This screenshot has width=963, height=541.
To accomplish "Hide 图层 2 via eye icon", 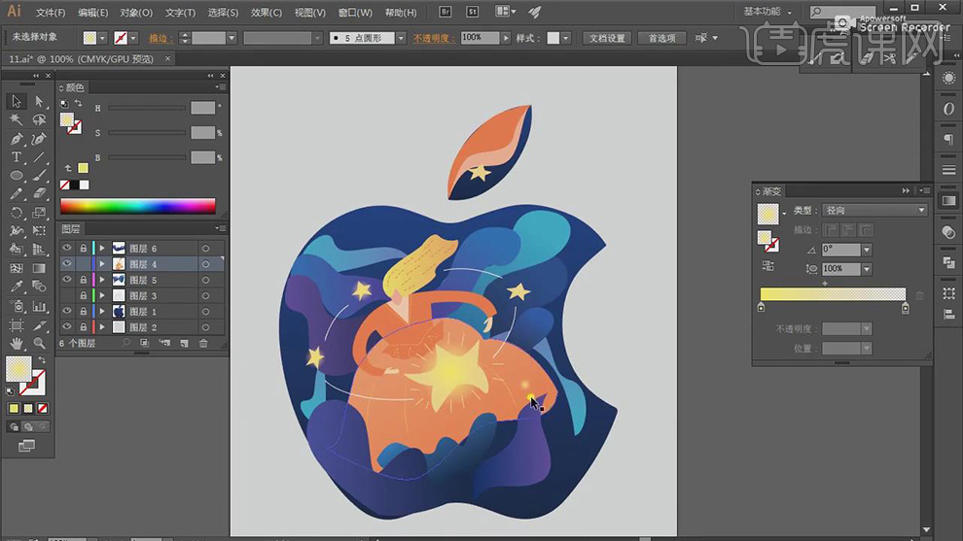I will click(x=66, y=327).
